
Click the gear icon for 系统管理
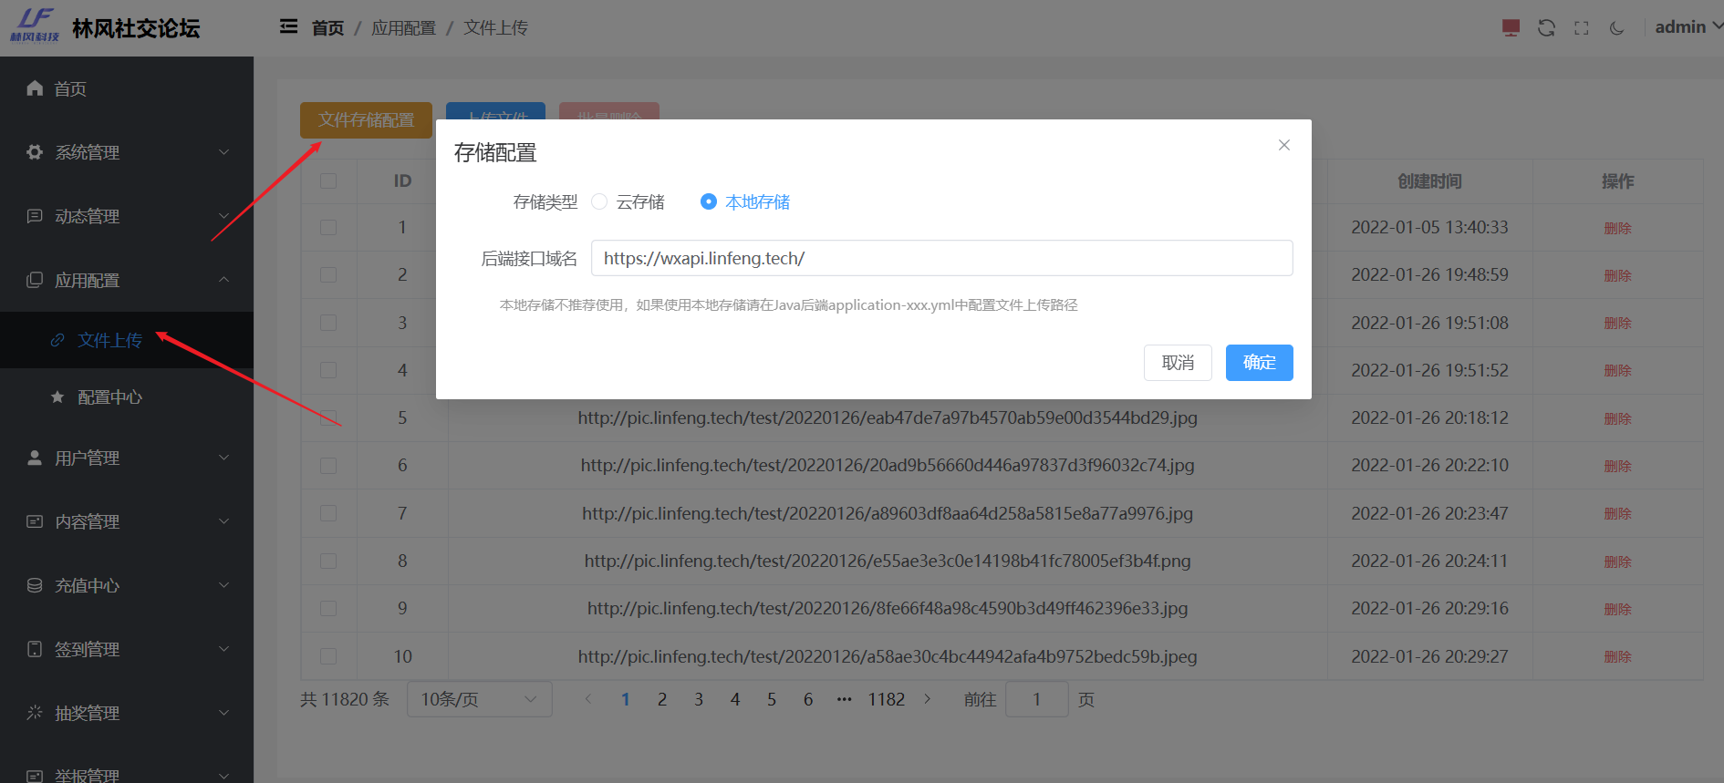[35, 151]
